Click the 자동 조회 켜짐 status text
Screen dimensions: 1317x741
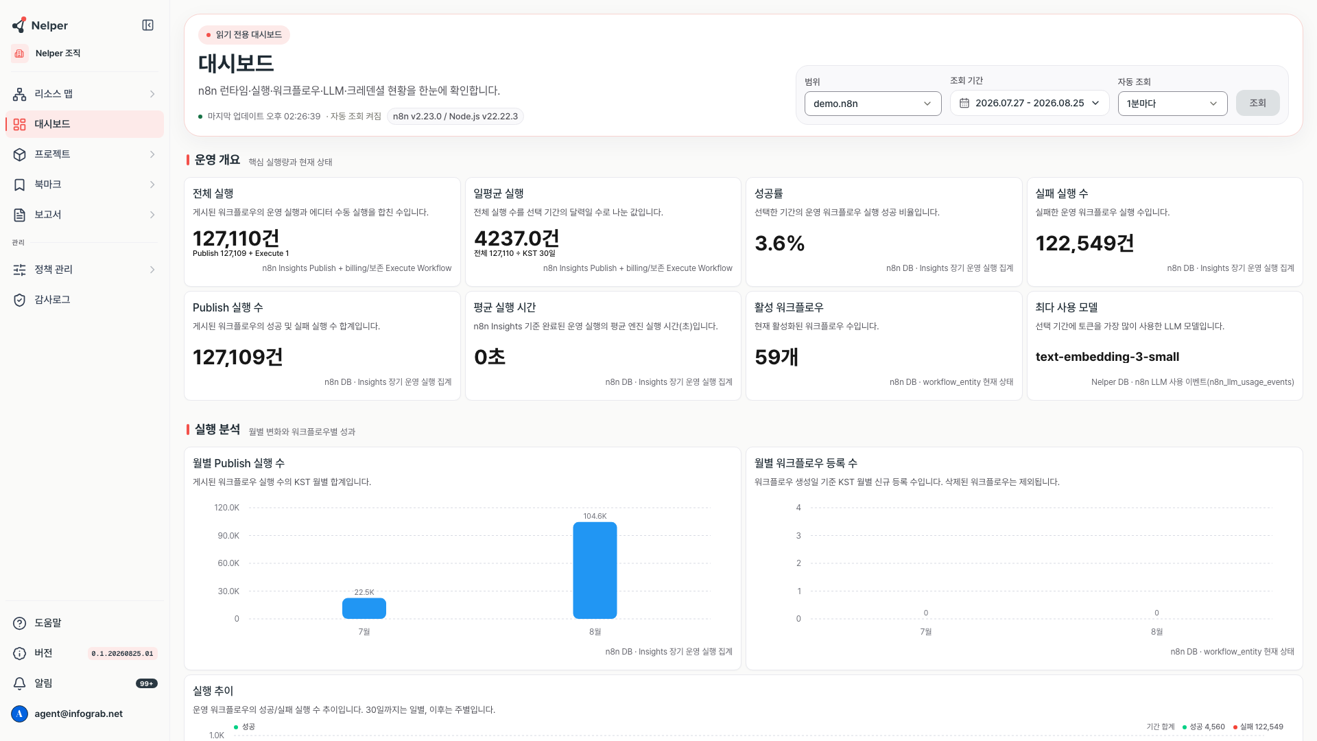[x=356, y=117]
